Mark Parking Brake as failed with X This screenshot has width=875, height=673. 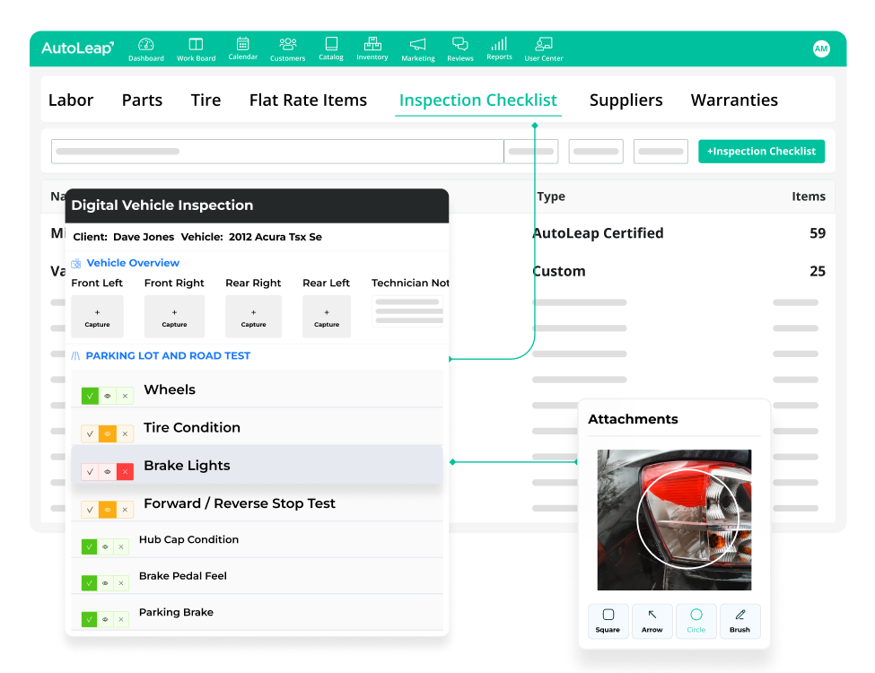121,619
